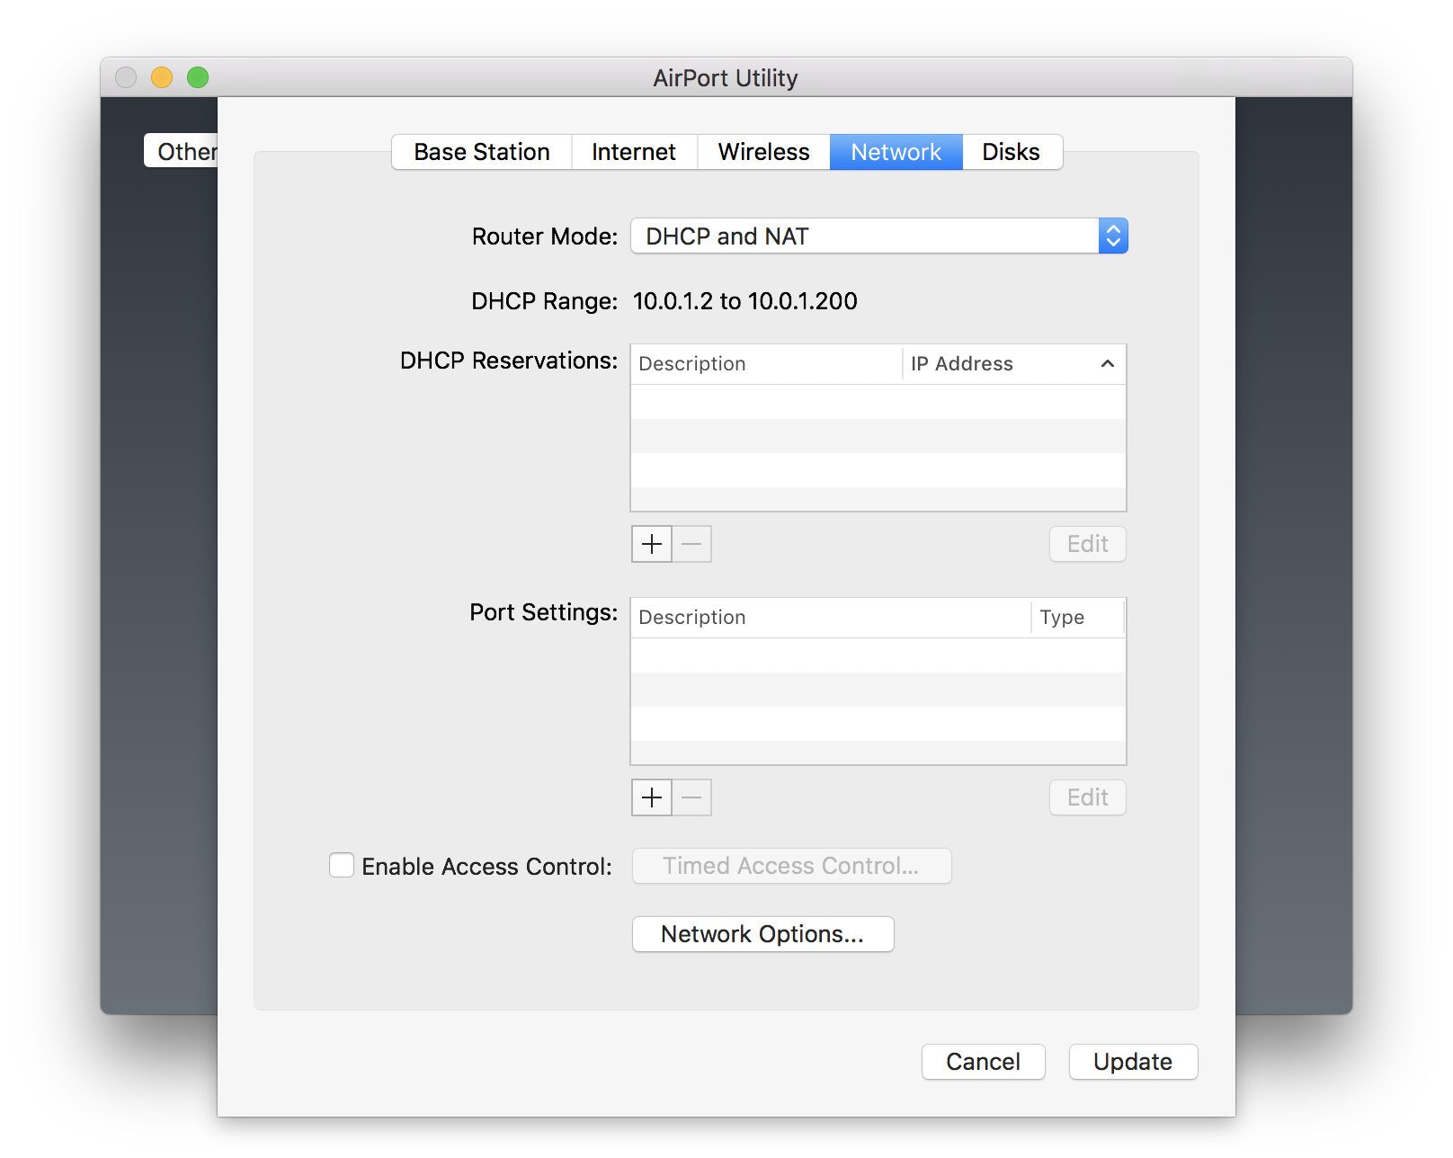Sort DHCP reservations by Description column
The width and height of the screenshot is (1453, 1158).
click(766, 364)
